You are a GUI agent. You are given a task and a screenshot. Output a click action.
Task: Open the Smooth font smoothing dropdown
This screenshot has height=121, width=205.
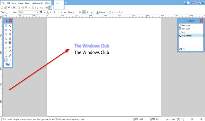tap(72, 12)
